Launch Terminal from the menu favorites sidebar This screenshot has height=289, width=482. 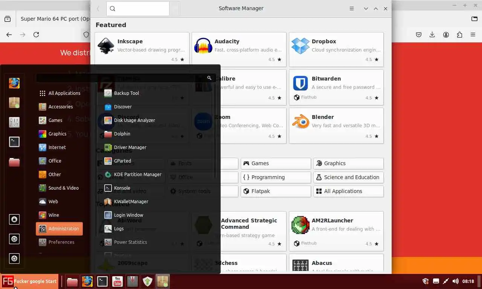(14, 142)
